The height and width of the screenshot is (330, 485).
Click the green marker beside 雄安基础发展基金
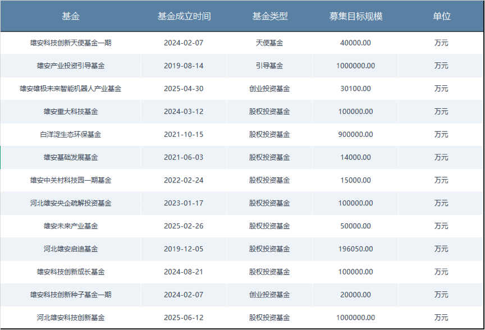pos(2,157)
